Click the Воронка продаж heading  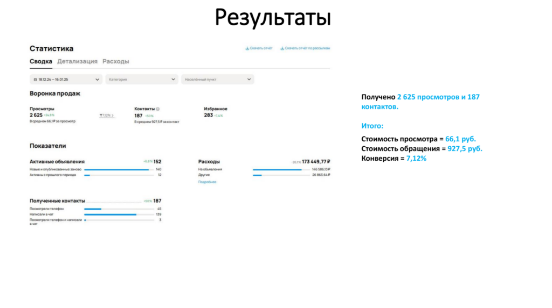coord(55,94)
